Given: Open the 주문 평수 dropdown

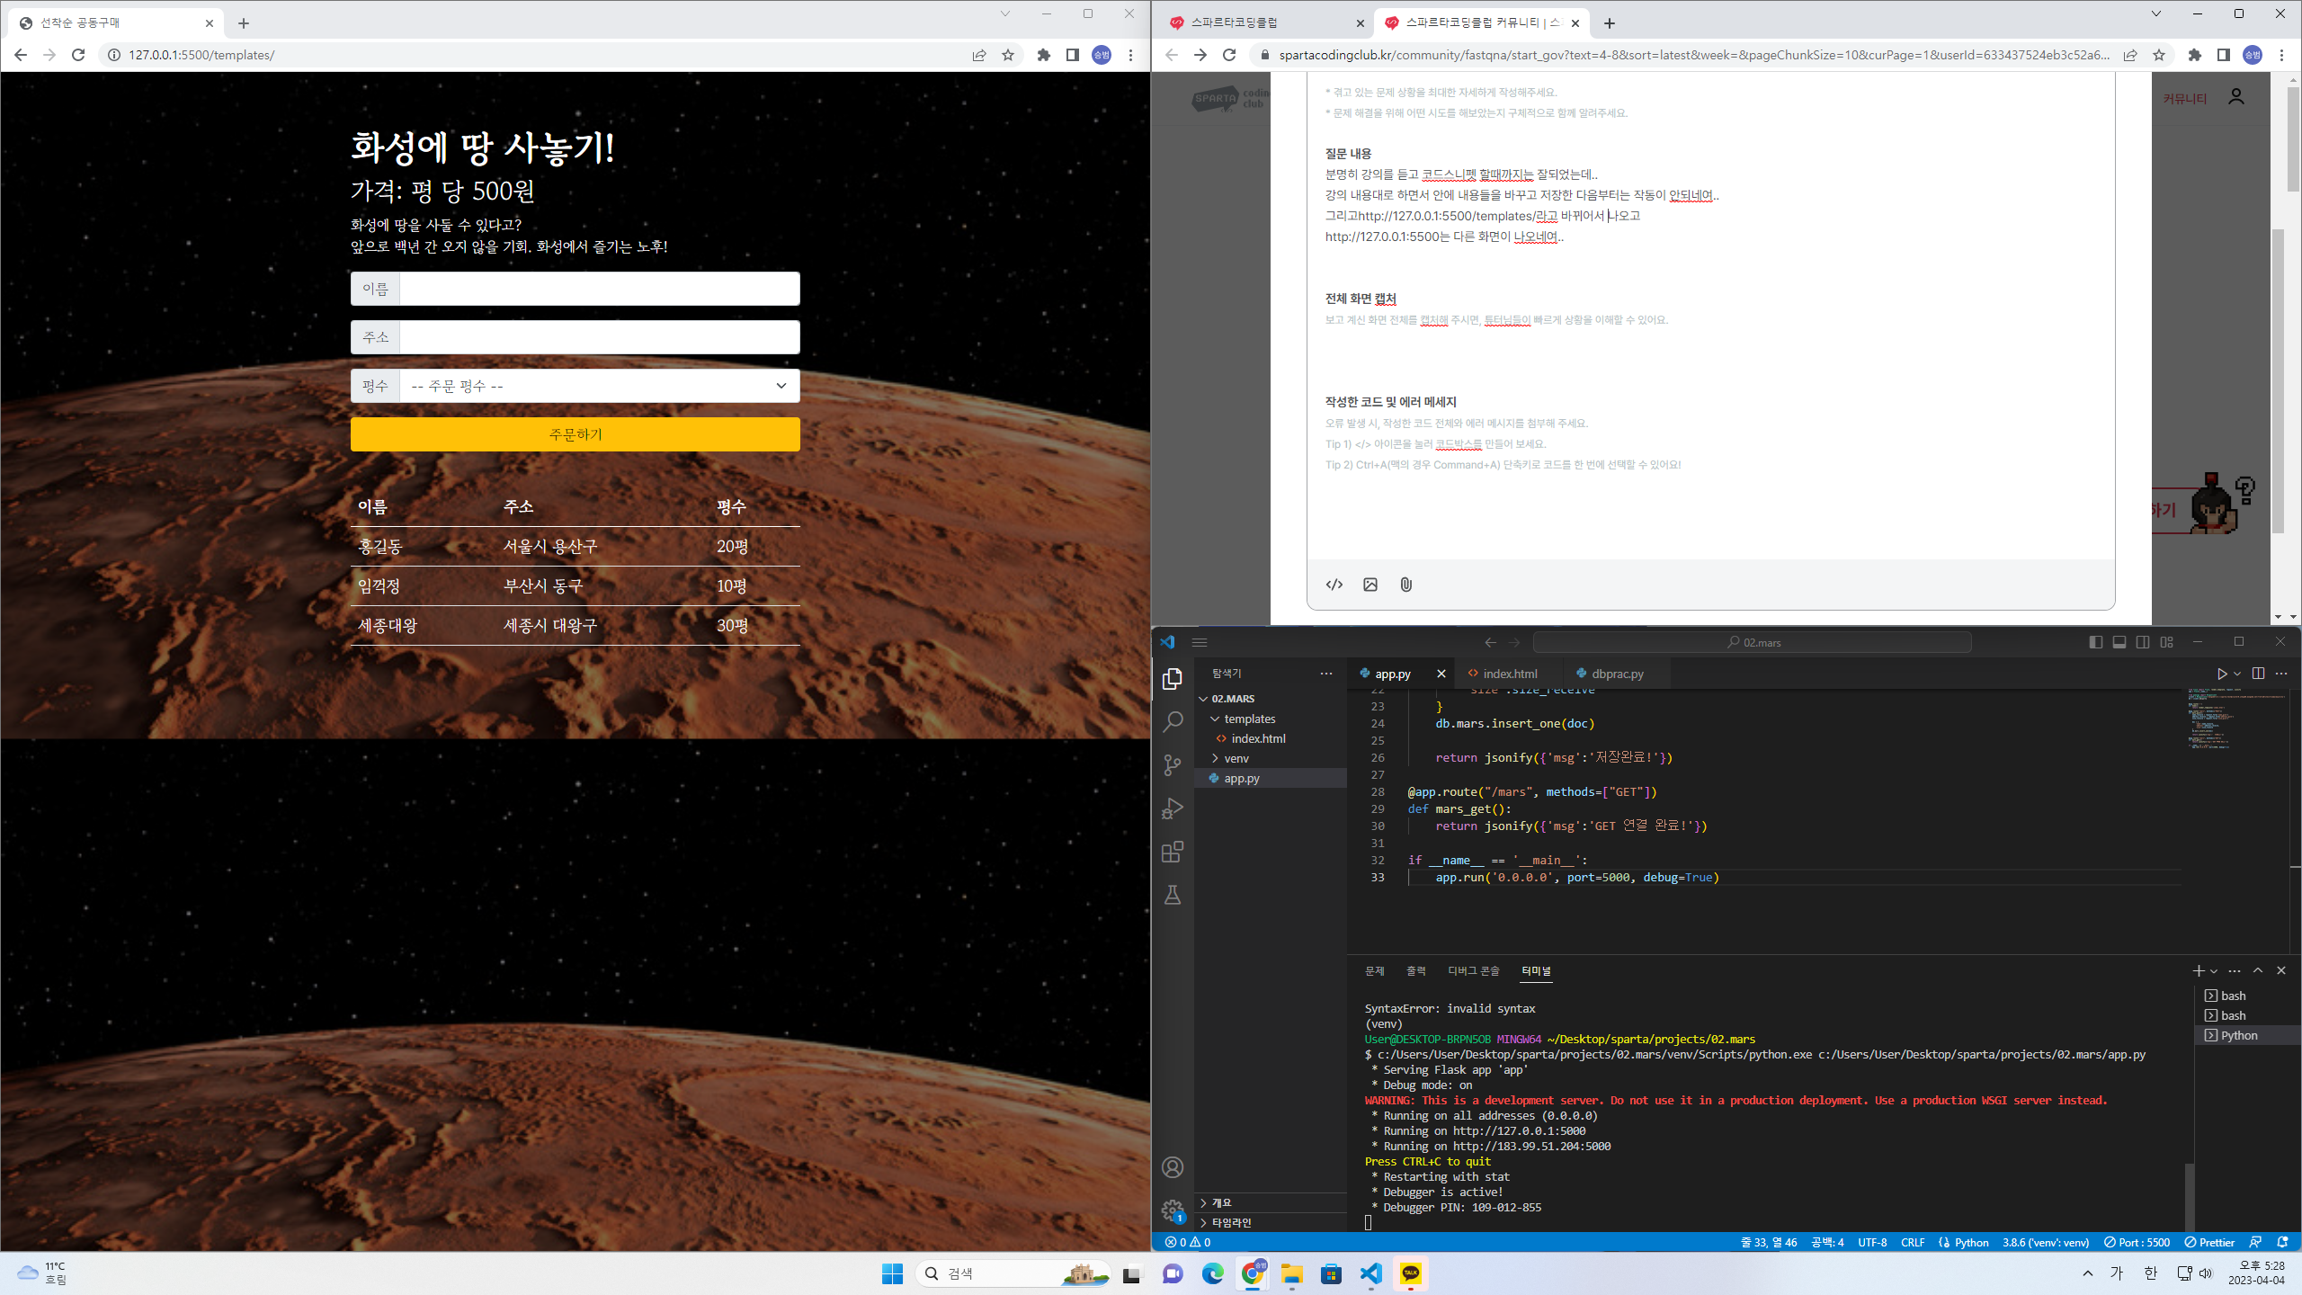Looking at the screenshot, I should 600,386.
